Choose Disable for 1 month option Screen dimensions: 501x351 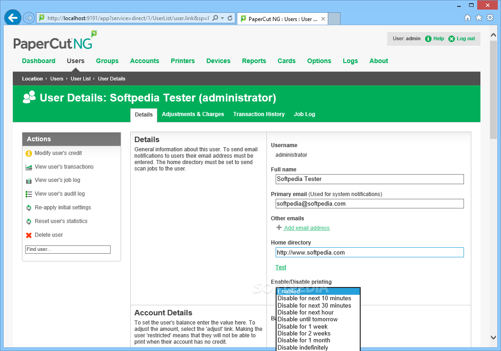[x=318, y=340]
